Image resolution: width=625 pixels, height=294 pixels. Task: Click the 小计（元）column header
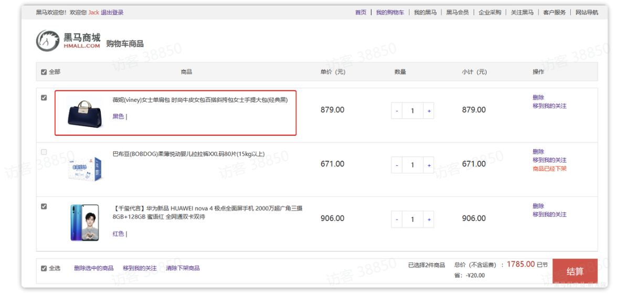tap(474, 72)
